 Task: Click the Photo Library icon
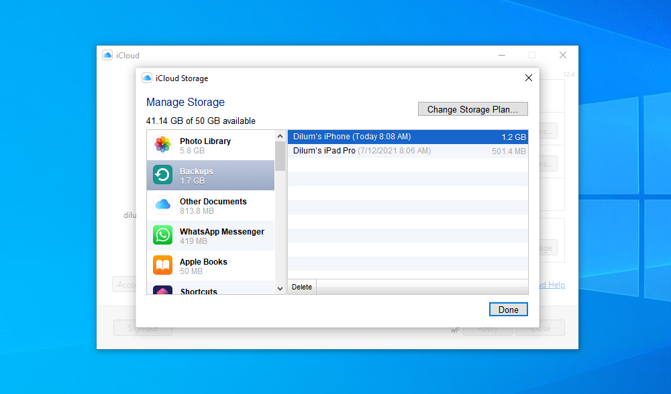click(x=162, y=145)
